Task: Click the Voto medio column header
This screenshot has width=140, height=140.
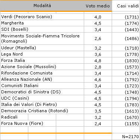Action: tap(98, 6)
